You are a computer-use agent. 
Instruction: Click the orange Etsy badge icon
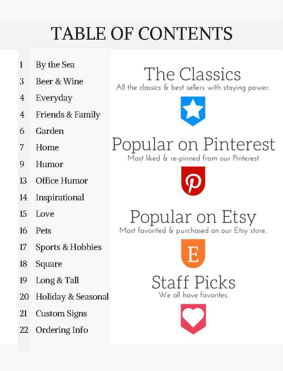pos(193,253)
